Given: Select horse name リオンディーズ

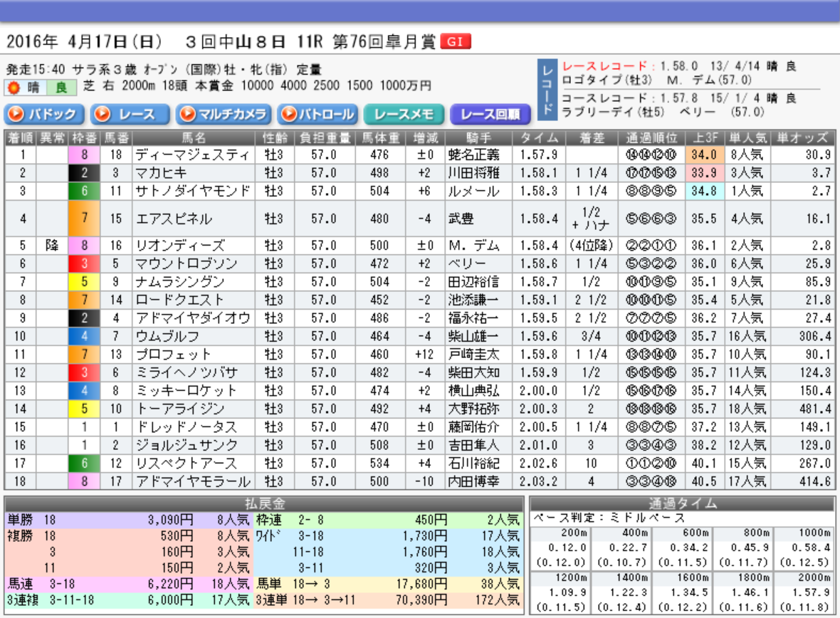Looking at the screenshot, I should coord(180,246).
